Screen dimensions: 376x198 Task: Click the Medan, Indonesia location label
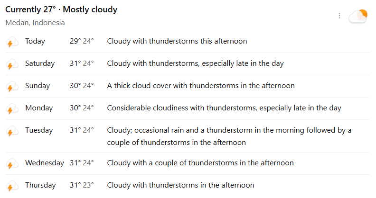(x=35, y=23)
